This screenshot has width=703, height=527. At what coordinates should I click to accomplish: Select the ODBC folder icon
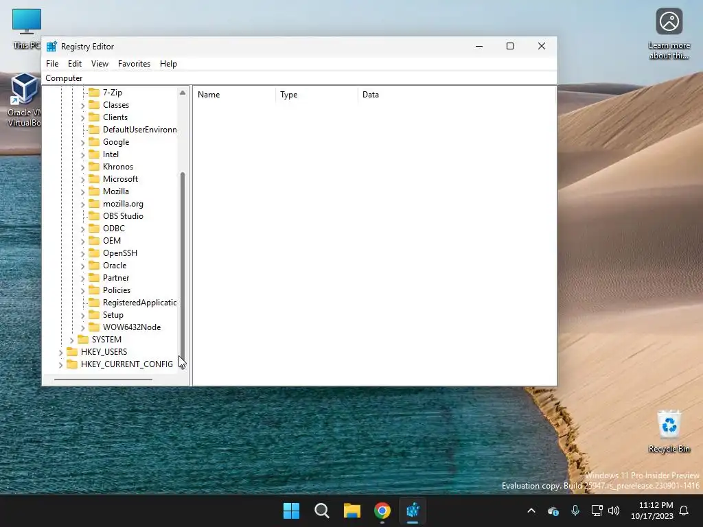pyautogui.click(x=93, y=228)
